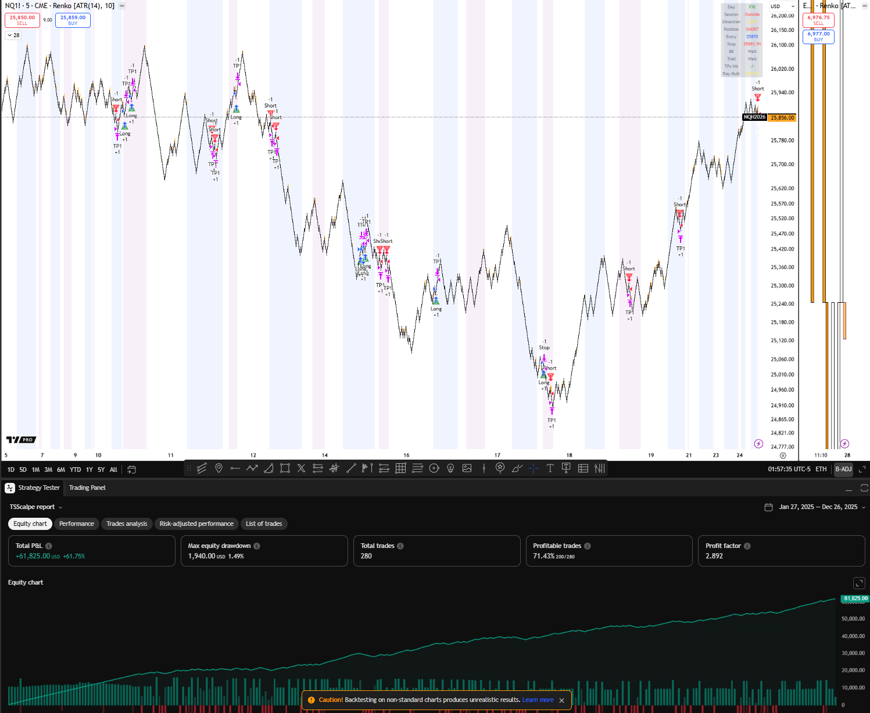Insert an image with the picture tool

click(x=467, y=468)
